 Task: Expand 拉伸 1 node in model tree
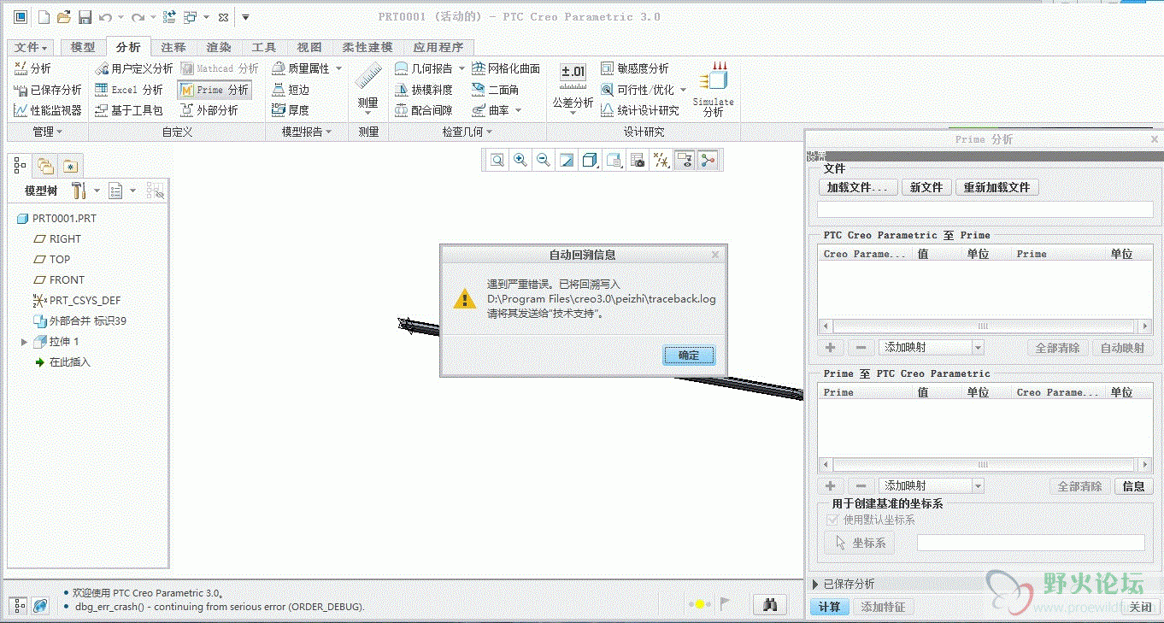tap(24, 342)
